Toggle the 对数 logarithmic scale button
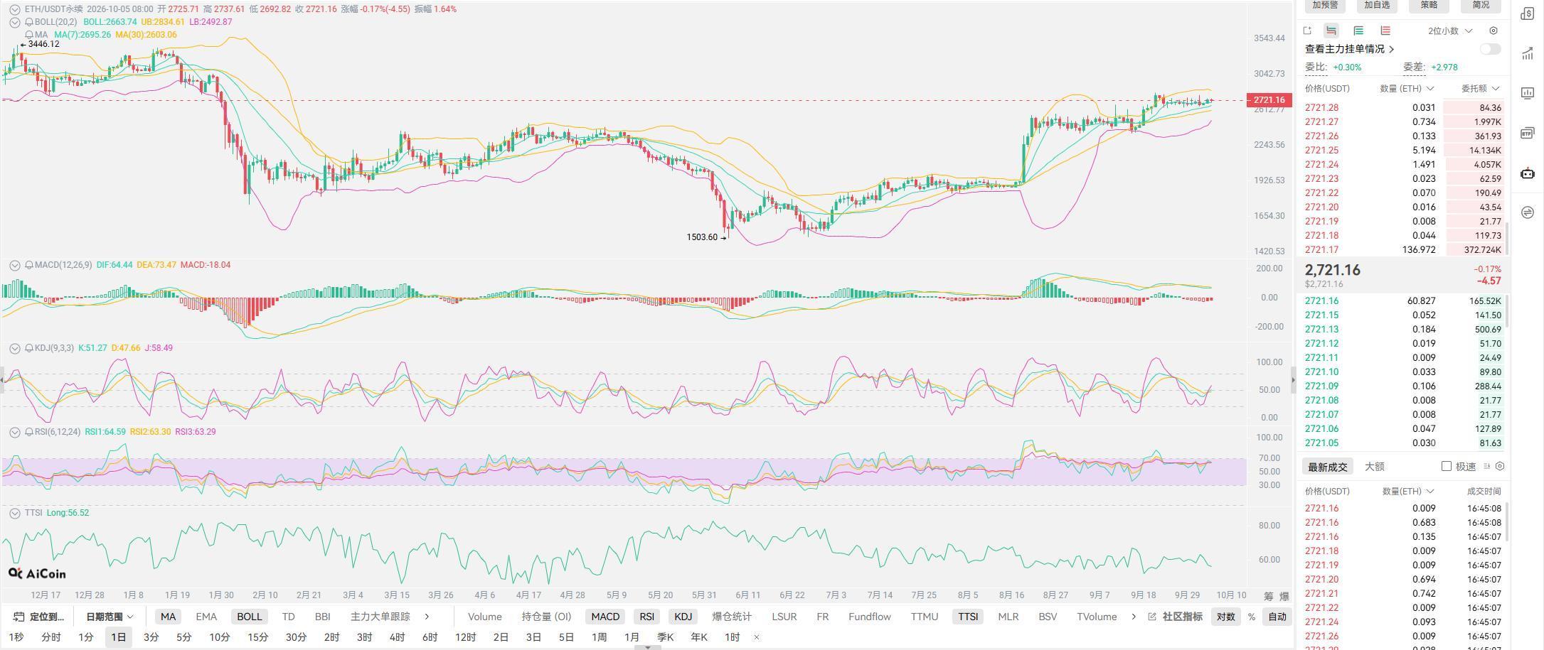Viewport: 1544px width, 650px height. (x=1225, y=617)
